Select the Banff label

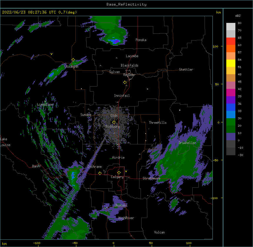[36, 166]
